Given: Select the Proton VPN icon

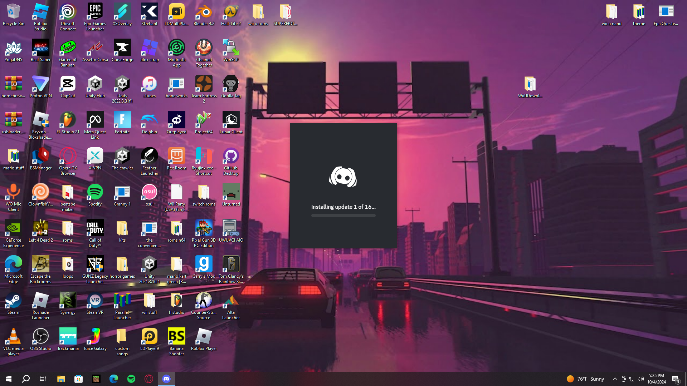Looking at the screenshot, I should [x=40, y=87].
